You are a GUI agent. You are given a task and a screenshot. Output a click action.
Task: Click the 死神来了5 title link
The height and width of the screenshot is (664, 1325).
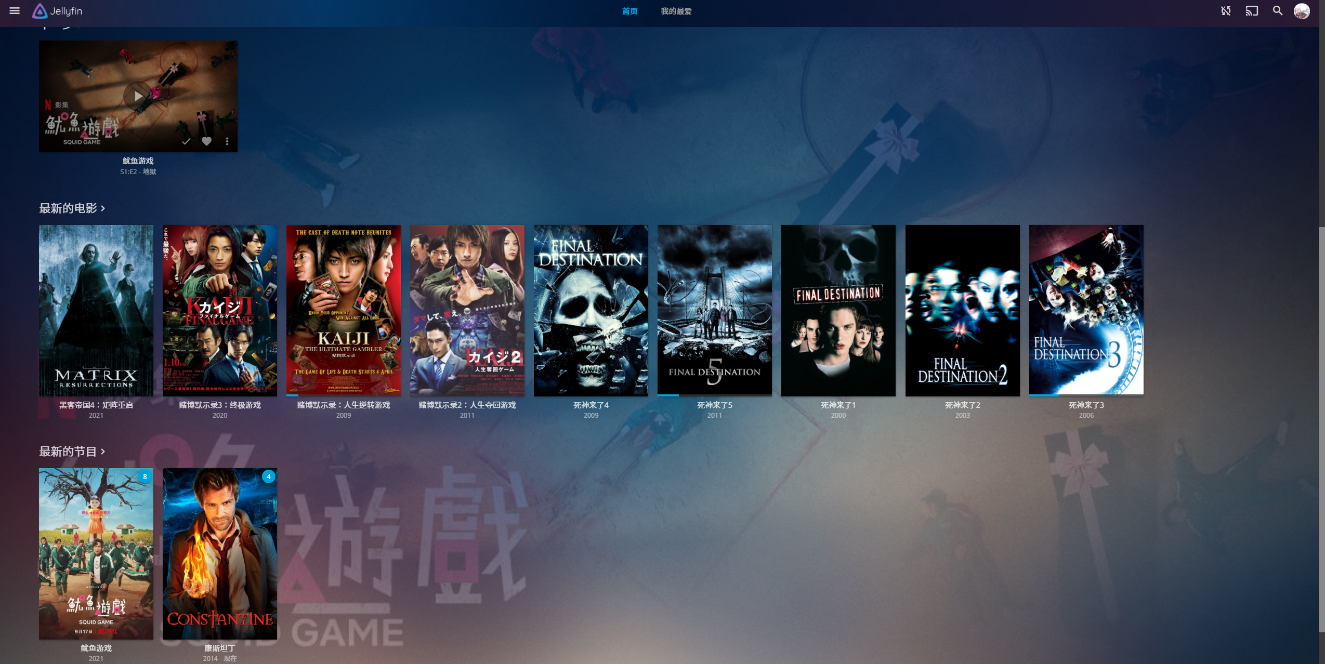pyautogui.click(x=715, y=405)
